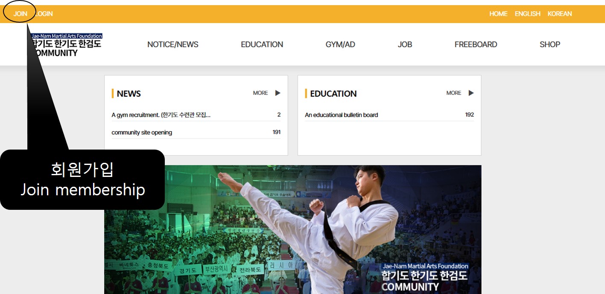Select the GYM/AD menu item
Viewport: 605px width, 294px height.
(x=340, y=44)
